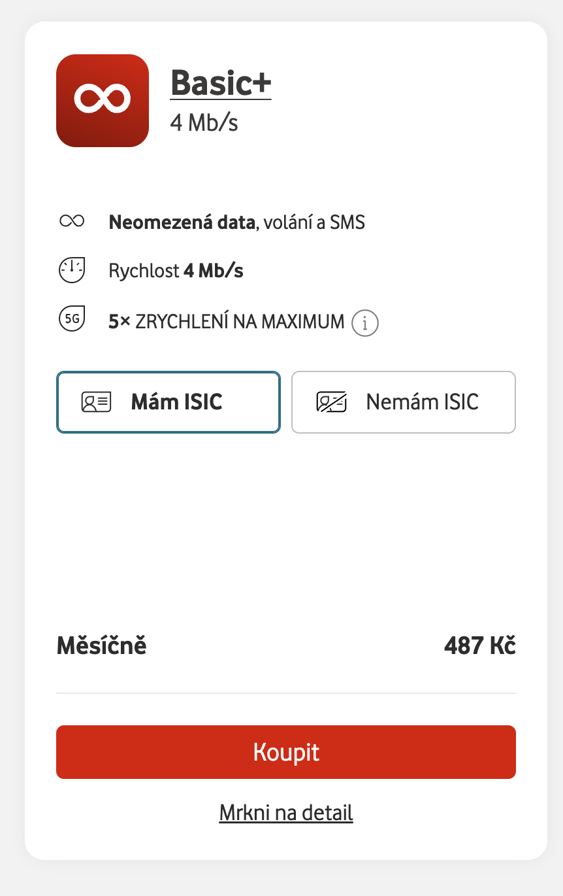Viewport: 563px width, 896px height.
Task: Click the ID card icon in Mám ISIC
Action: point(97,402)
